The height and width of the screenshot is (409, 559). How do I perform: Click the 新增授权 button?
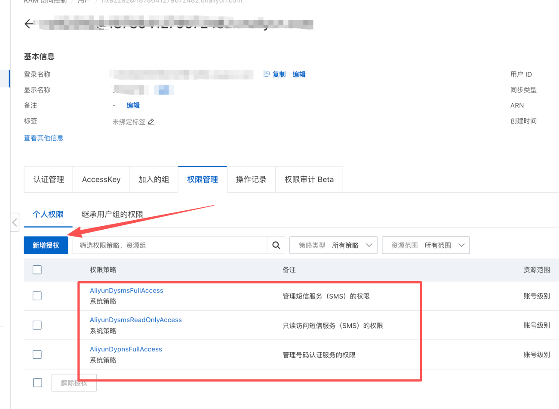[46, 245]
